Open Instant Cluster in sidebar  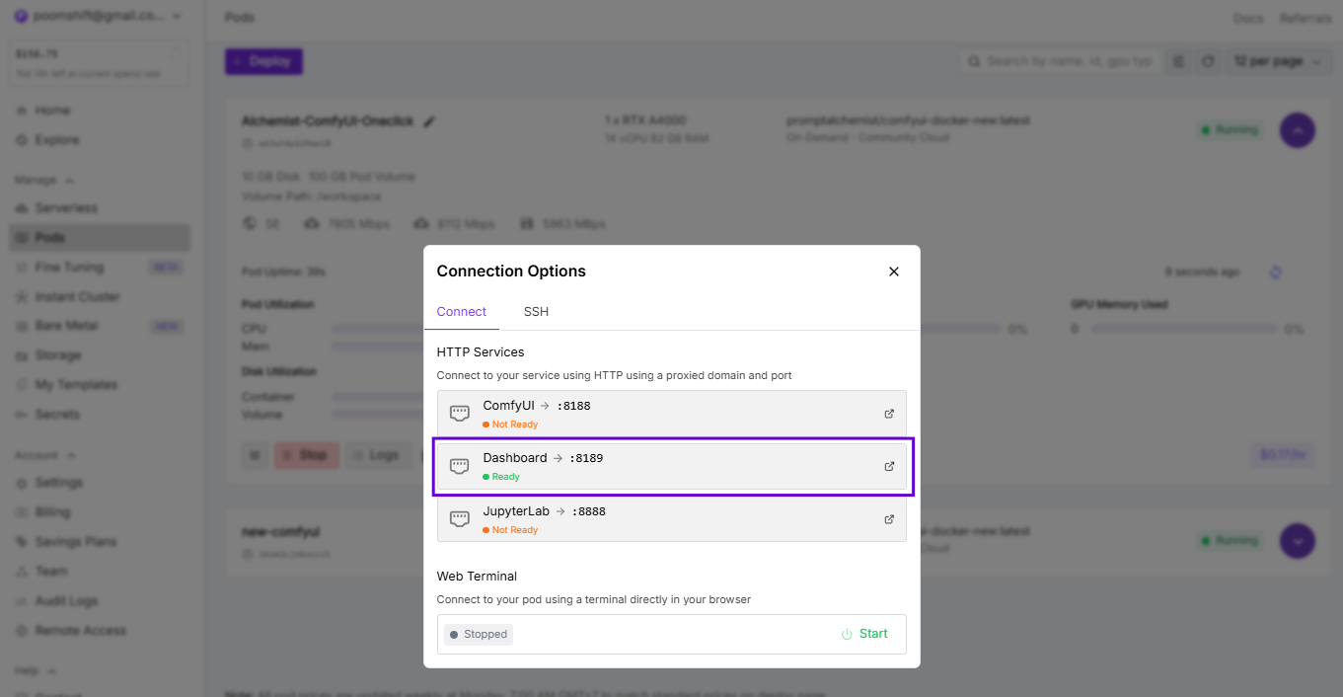(x=77, y=297)
